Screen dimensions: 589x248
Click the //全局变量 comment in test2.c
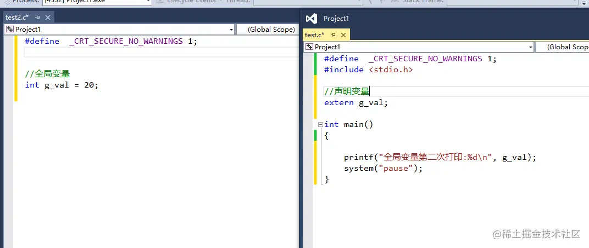(47, 74)
